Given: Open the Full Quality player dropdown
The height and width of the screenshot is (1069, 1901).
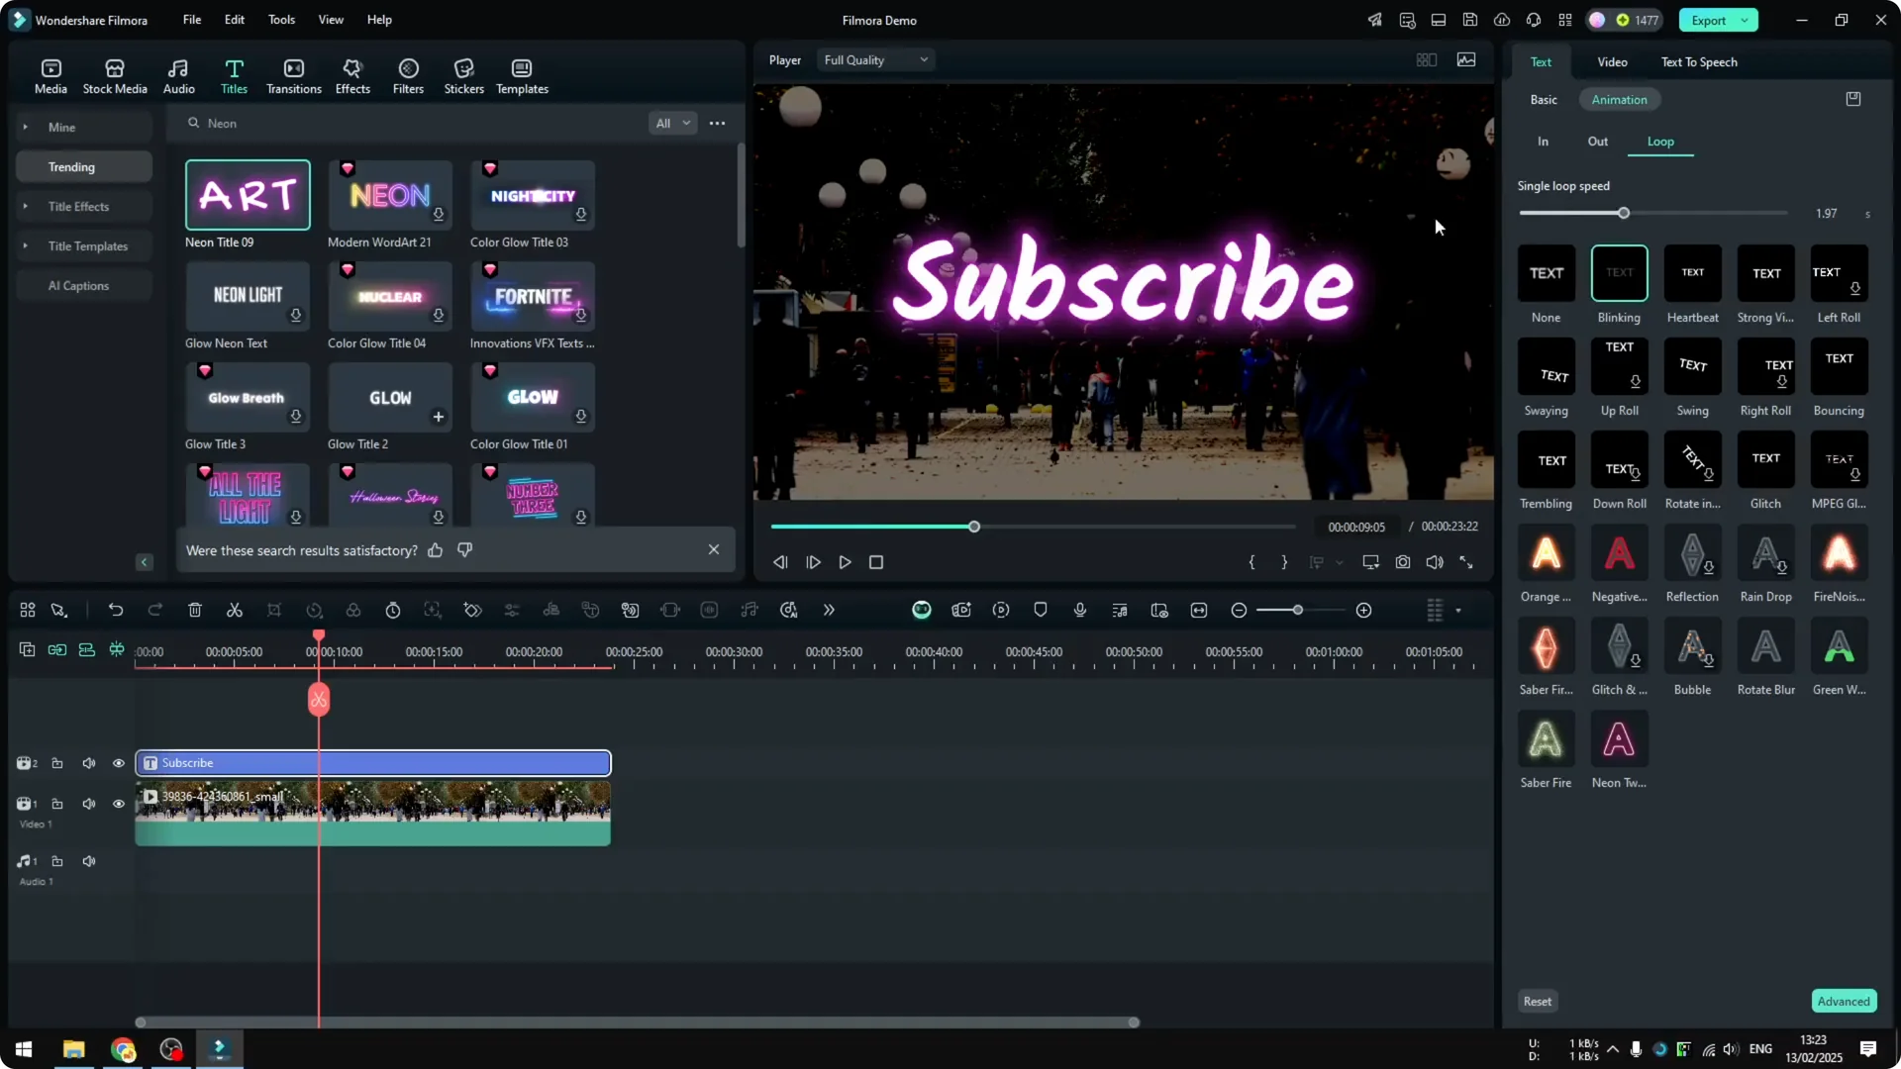Looking at the screenshot, I should [874, 59].
